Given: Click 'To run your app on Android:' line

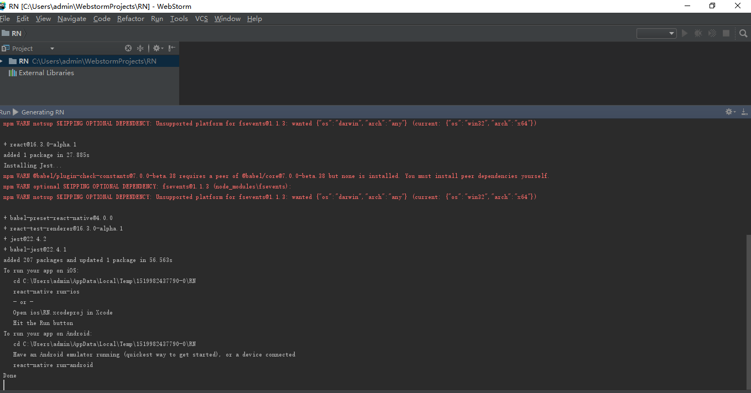Looking at the screenshot, I should (x=48, y=333).
